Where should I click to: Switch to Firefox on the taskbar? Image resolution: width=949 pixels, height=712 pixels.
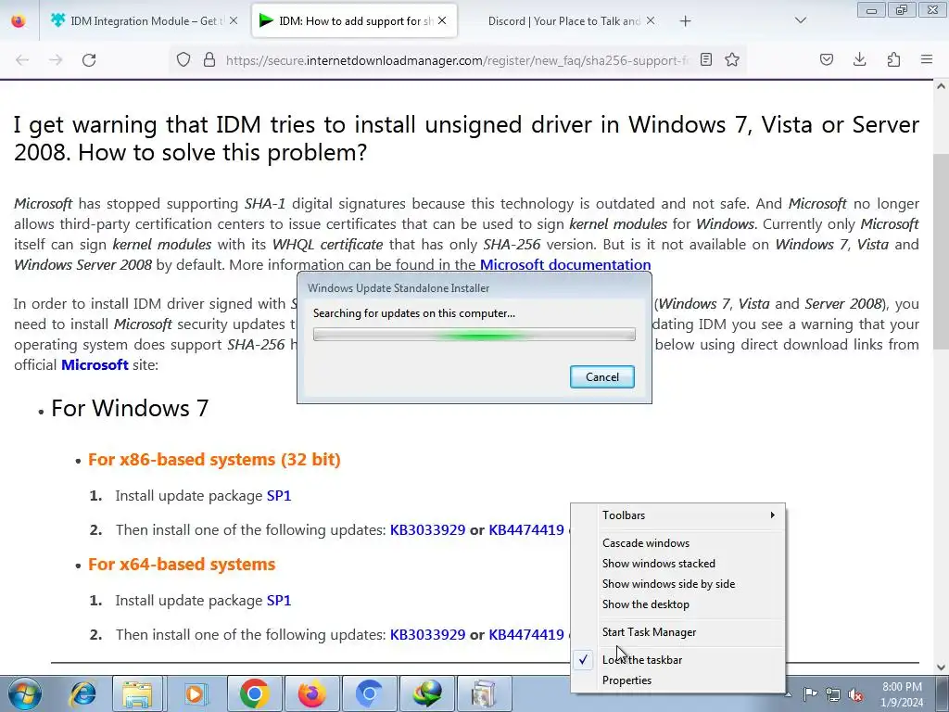(x=311, y=693)
